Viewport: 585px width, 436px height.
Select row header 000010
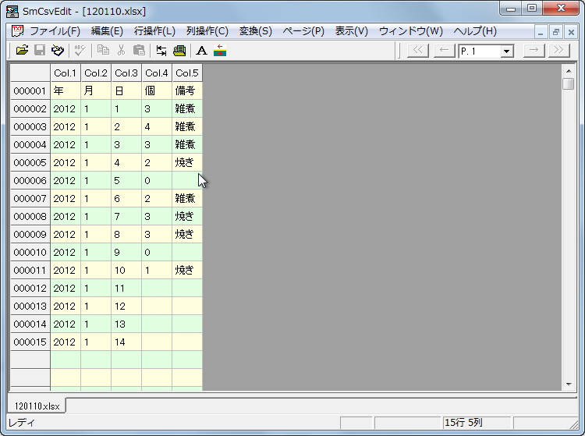coord(30,252)
